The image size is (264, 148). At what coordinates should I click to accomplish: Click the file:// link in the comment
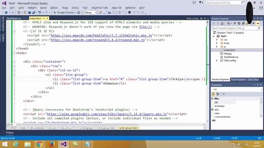(x=146, y=27)
